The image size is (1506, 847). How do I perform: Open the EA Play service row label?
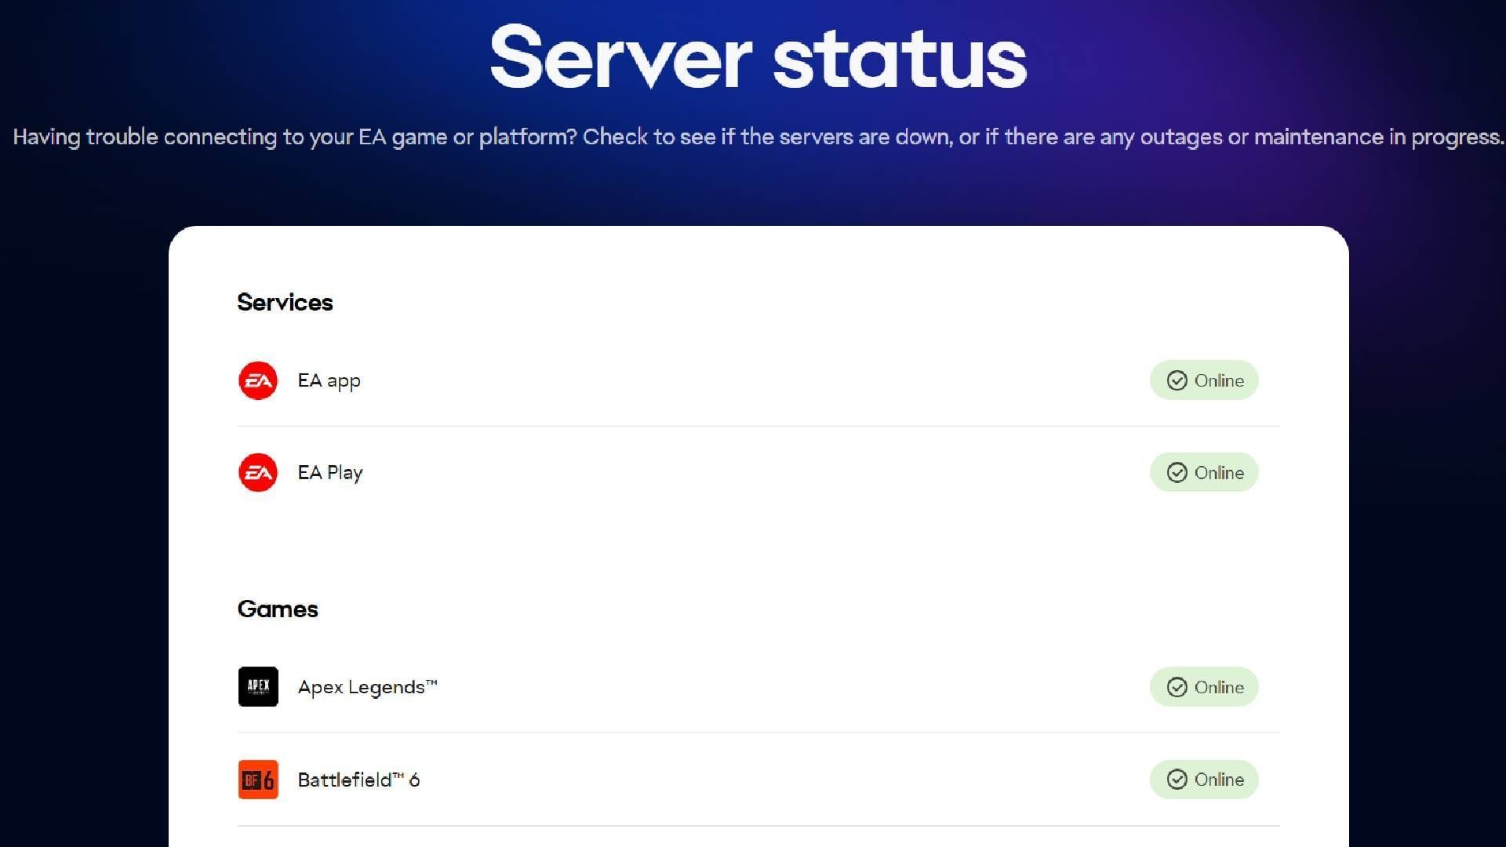(330, 473)
